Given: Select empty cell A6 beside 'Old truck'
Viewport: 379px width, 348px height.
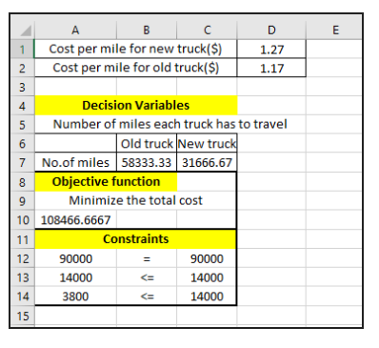Looking at the screenshot, I should pos(75,143).
